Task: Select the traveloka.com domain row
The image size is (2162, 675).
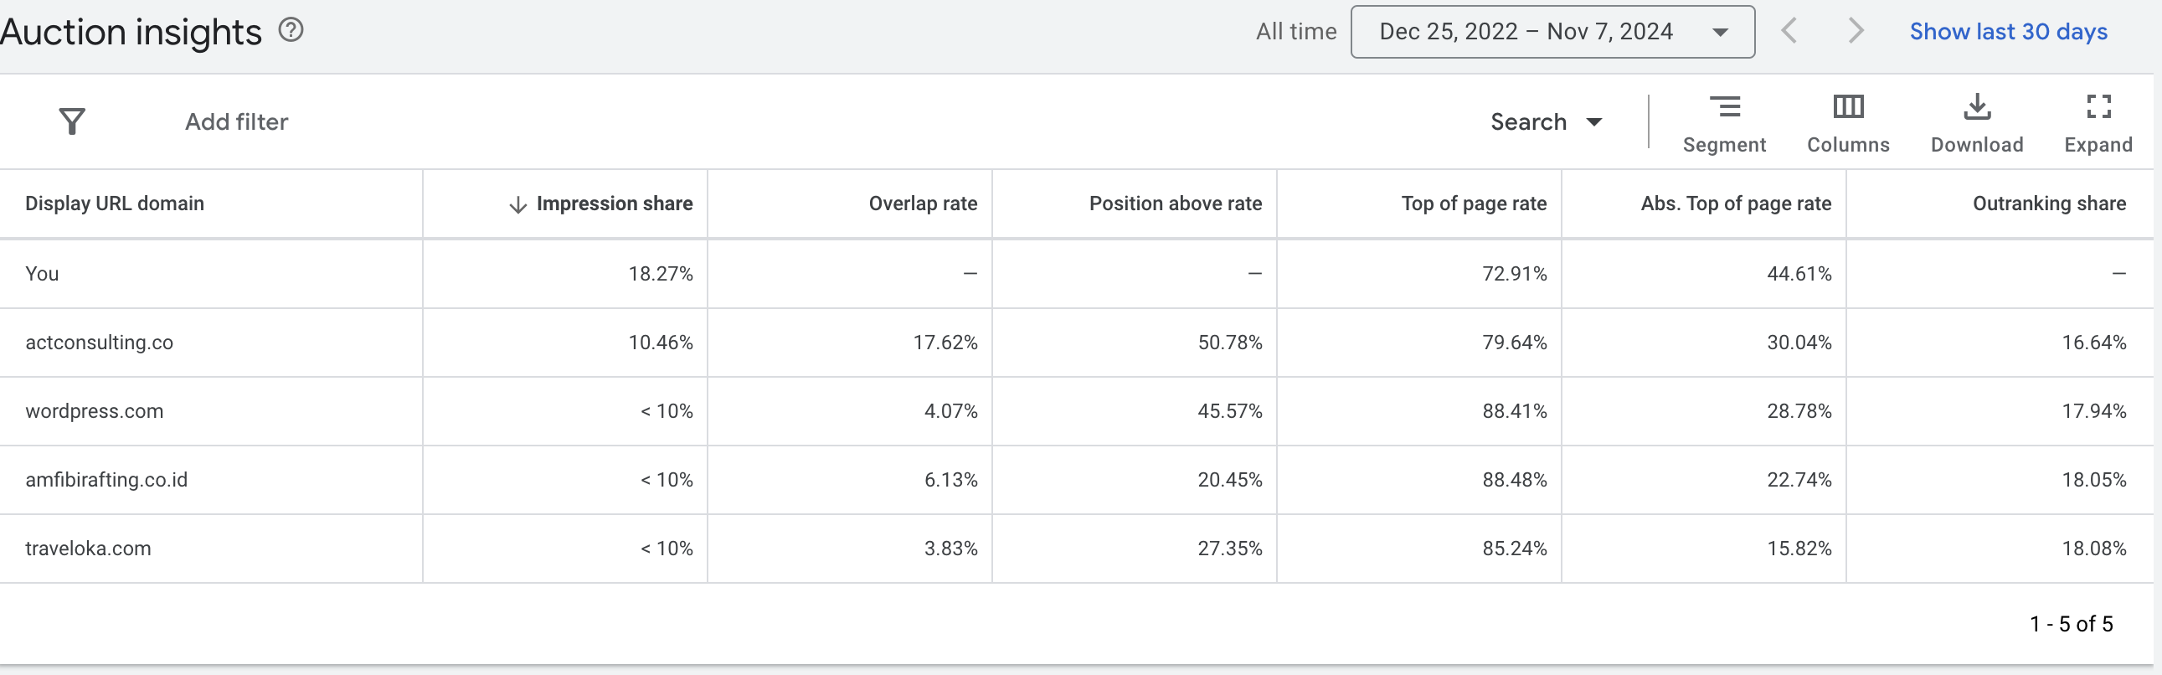Action: 88,549
